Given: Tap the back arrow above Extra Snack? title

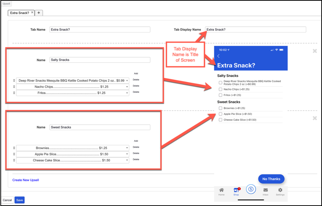Looking at the screenshot, I should point(219,56).
